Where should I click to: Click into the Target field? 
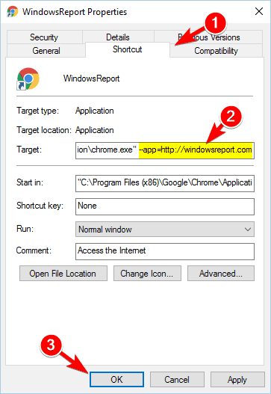tap(164, 150)
